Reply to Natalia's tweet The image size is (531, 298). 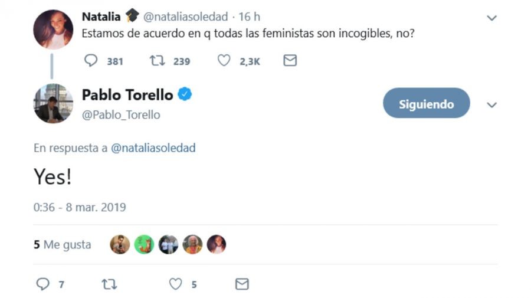(91, 61)
